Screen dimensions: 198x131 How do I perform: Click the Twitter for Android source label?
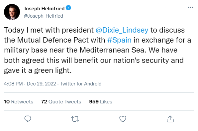(81, 84)
